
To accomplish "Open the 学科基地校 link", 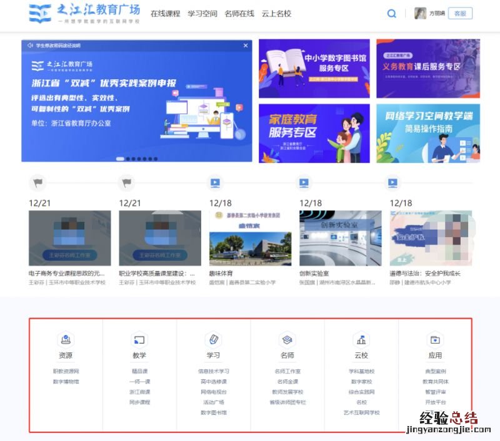I will click(x=362, y=371).
